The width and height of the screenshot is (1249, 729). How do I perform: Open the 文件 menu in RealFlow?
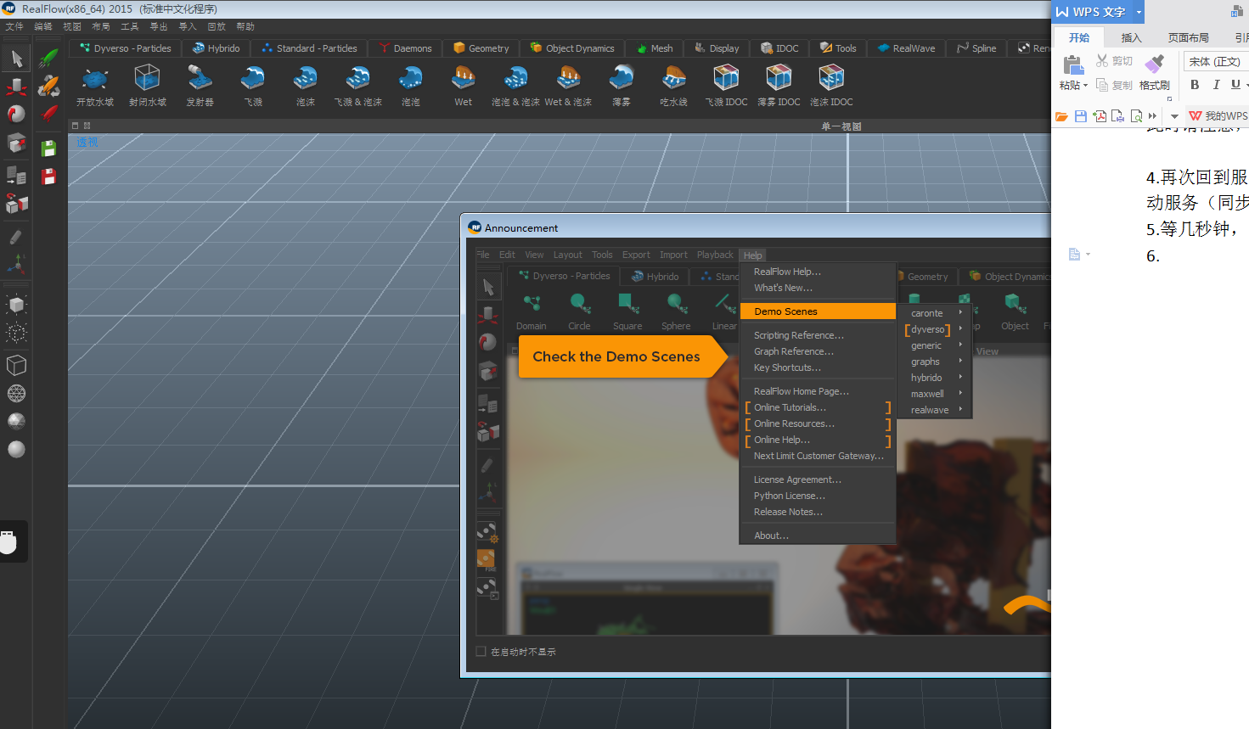(14, 27)
